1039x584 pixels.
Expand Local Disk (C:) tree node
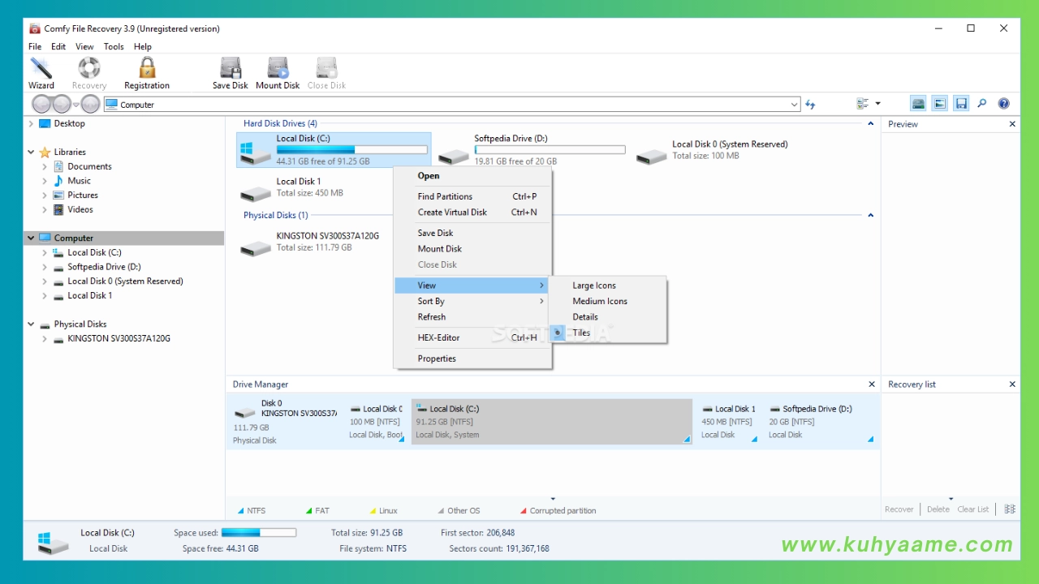[x=45, y=252]
